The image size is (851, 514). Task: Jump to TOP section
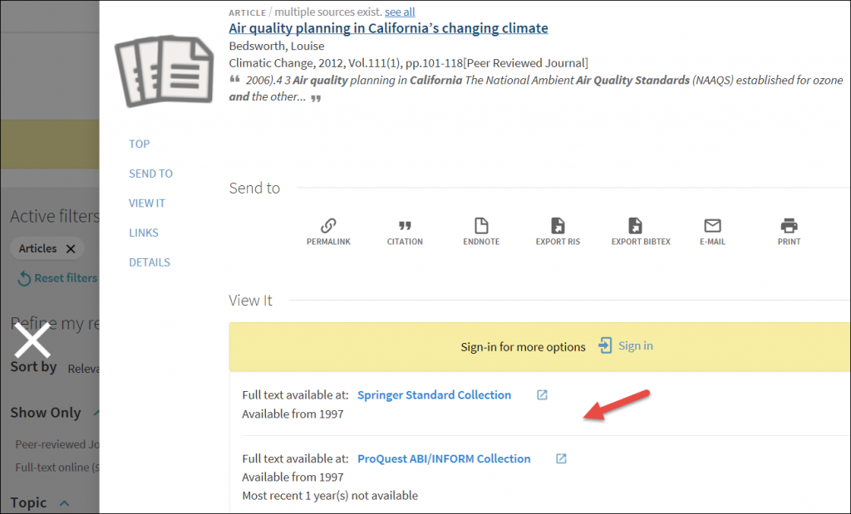[139, 144]
